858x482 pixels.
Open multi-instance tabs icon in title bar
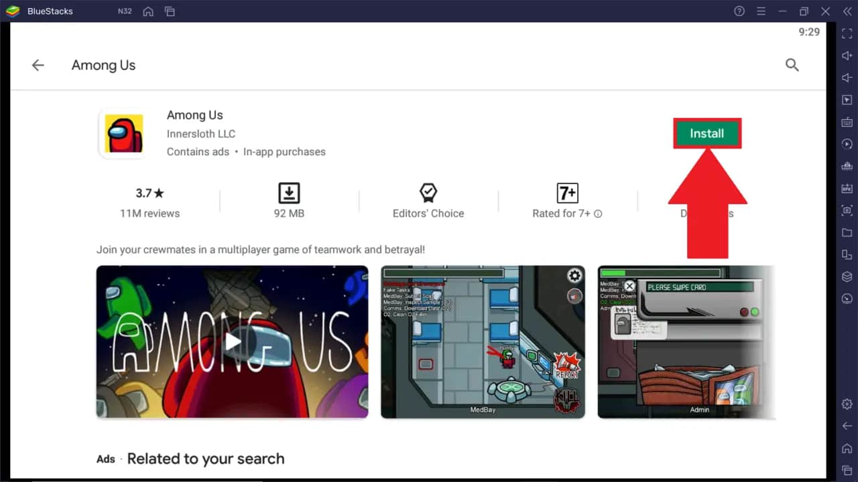170,11
